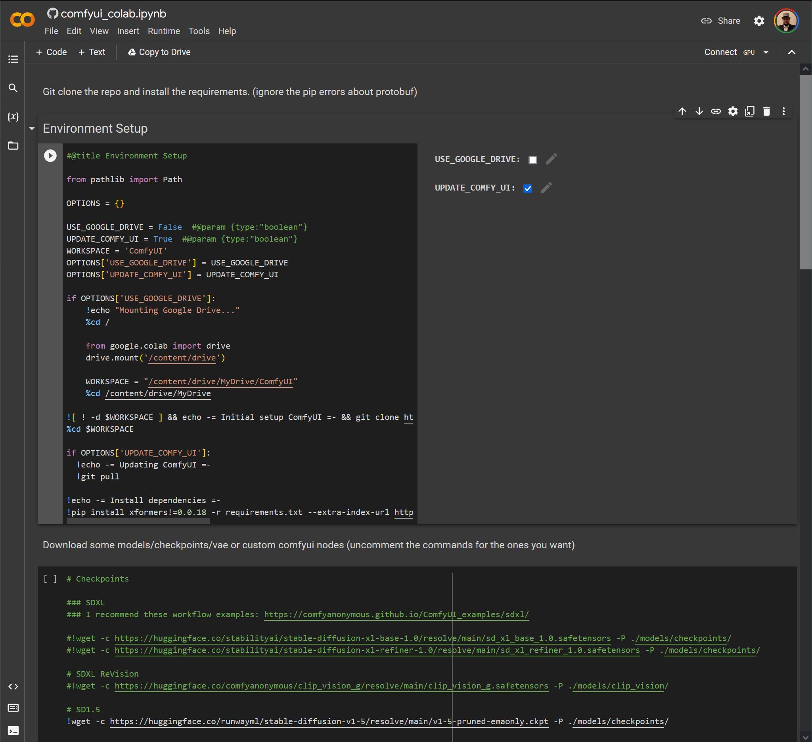Uncheck UPDATE_COMFY_UI checkbox

tap(527, 188)
